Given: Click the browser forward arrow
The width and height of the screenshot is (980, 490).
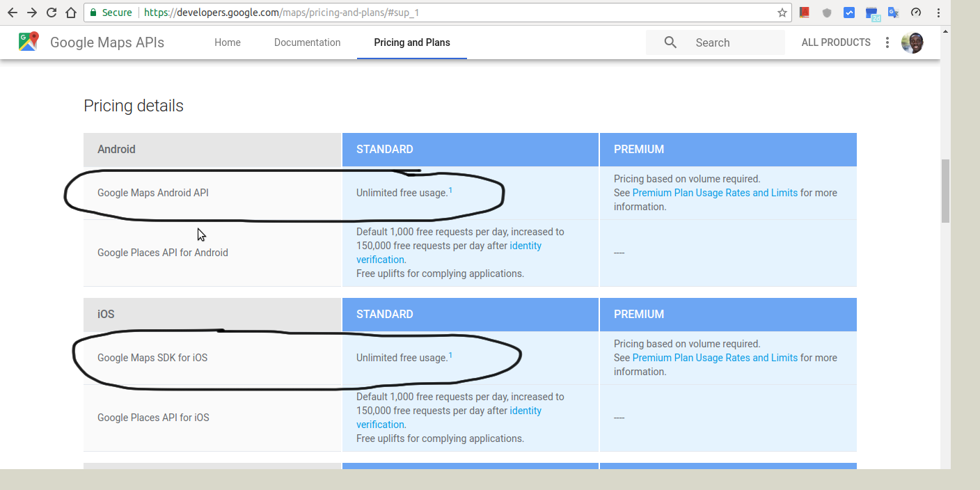Looking at the screenshot, I should 32,13.
